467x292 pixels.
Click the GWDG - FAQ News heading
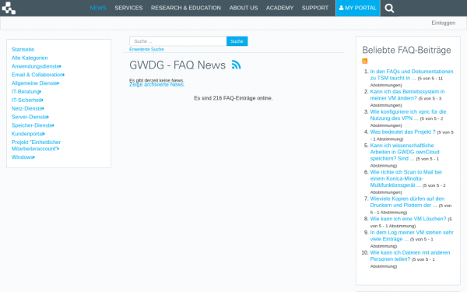tap(177, 65)
